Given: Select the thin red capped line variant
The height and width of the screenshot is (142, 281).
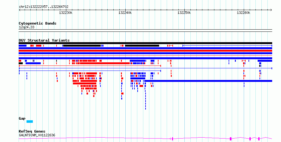Looking at the screenshot, I should (x=90, y=66).
